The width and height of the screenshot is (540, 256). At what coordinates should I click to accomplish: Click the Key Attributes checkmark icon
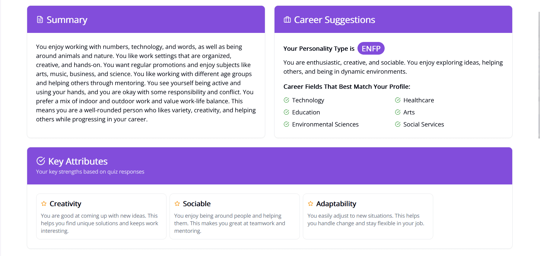click(x=41, y=161)
